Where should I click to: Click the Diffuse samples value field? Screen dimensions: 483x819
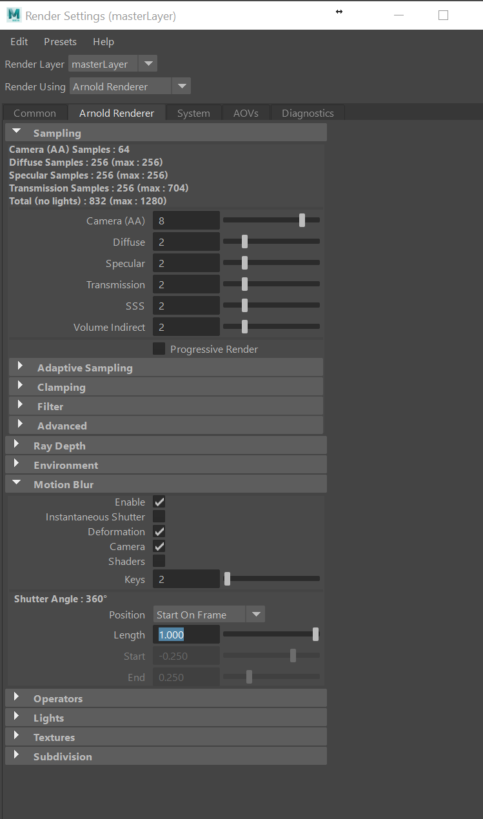(x=186, y=242)
